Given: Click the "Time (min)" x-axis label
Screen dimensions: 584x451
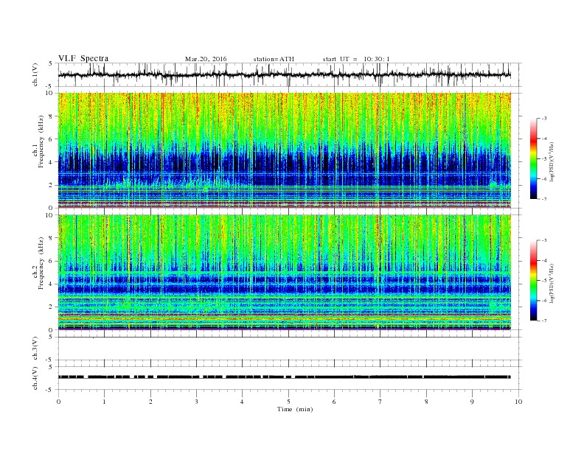Looking at the screenshot, I should click(x=295, y=409).
